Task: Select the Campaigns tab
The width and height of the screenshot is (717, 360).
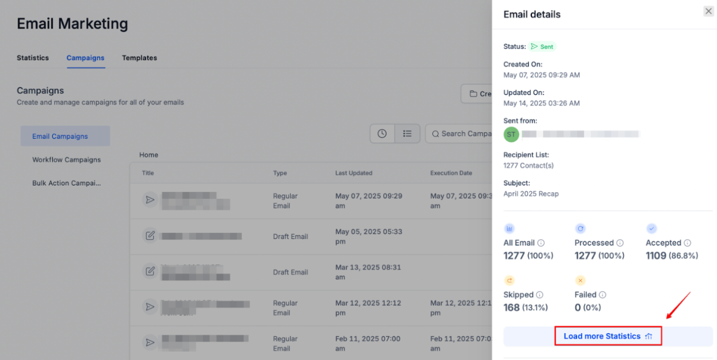Action: (x=86, y=57)
